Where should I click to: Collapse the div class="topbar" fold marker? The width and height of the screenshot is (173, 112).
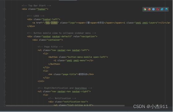(x=5, y=9)
